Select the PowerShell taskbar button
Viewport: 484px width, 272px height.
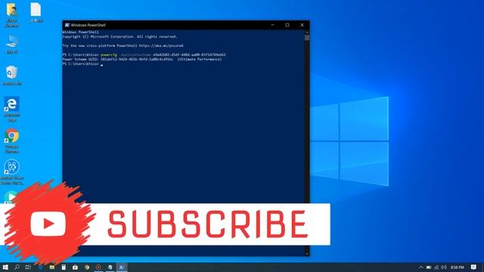[x=122, y=267]
